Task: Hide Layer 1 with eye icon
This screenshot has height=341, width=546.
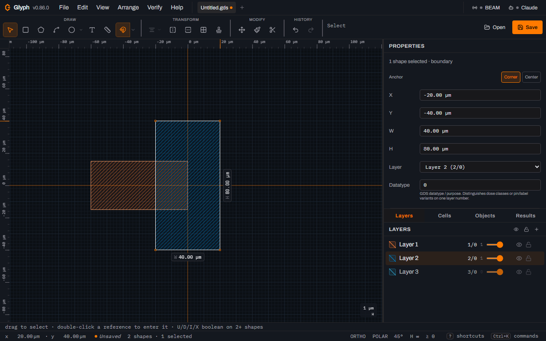Action: [x=519, y=245]
